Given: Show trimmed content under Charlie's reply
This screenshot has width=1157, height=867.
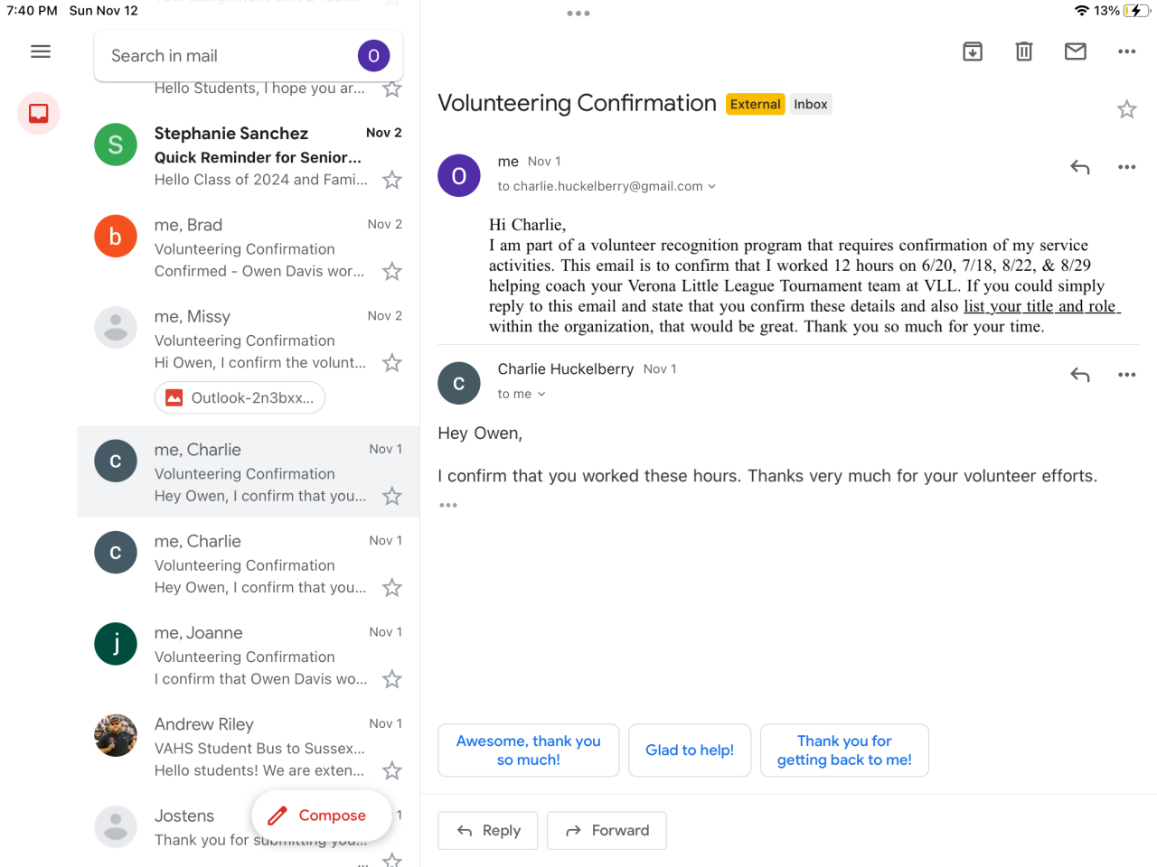Looking at the screenshot, I should tap(448, 506).
